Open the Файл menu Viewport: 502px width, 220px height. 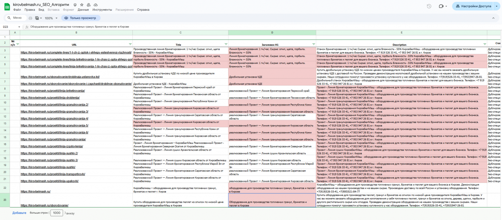click(x=17, y=10)
